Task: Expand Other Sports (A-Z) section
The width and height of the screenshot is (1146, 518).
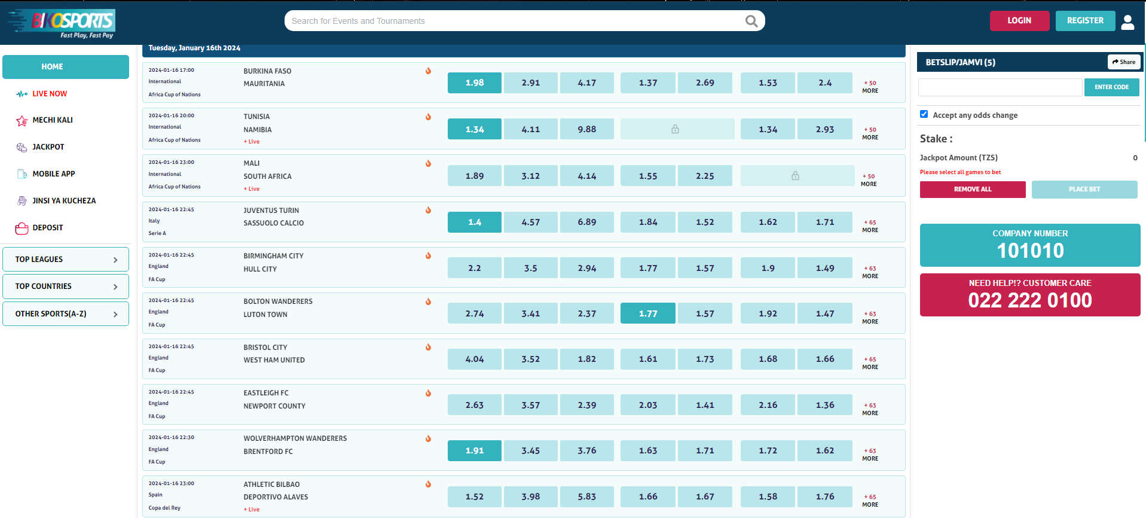Action: (66, 314)
